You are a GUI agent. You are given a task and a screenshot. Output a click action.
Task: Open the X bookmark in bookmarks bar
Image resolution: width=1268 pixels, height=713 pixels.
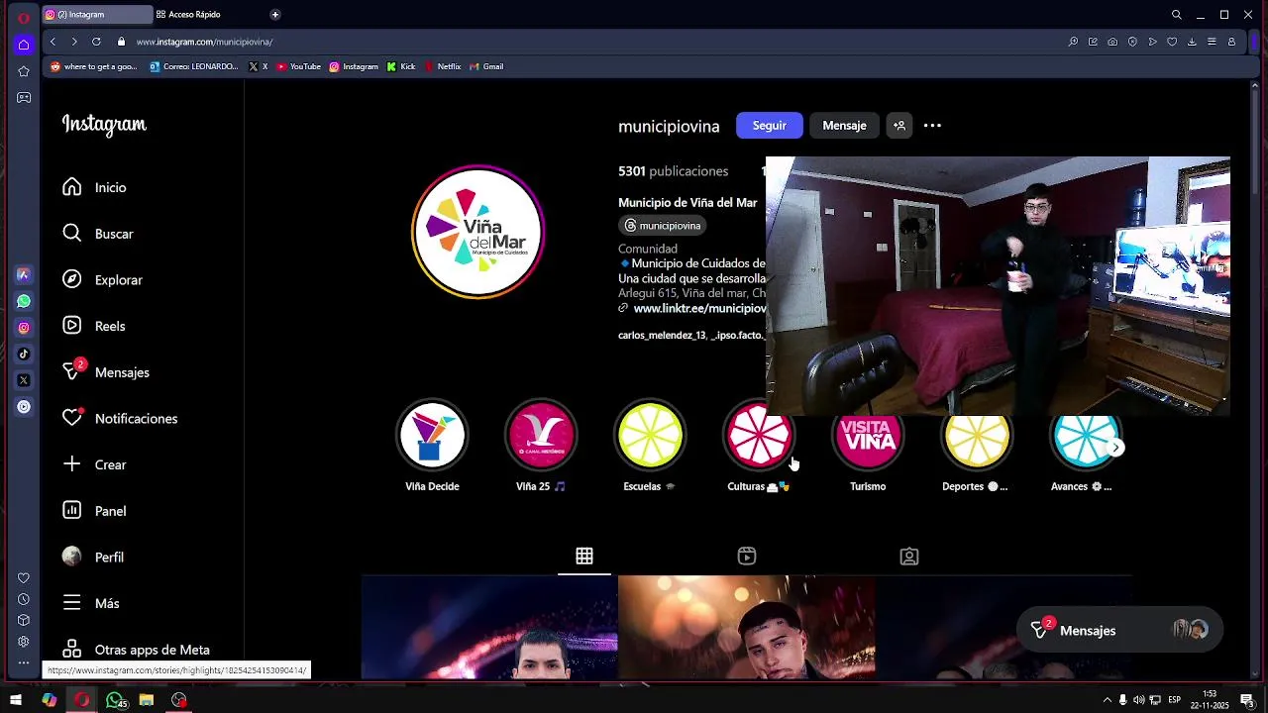[x=259, y=66]
